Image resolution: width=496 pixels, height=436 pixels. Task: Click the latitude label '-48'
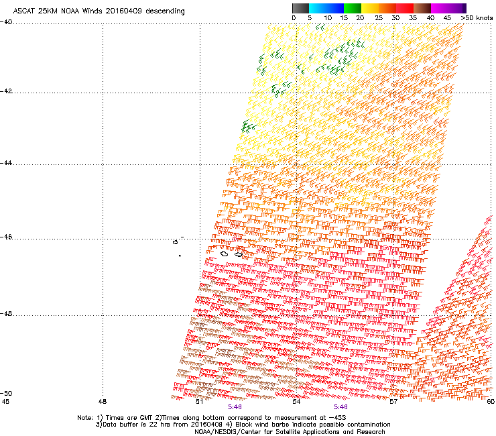click(x=6, y=313)
